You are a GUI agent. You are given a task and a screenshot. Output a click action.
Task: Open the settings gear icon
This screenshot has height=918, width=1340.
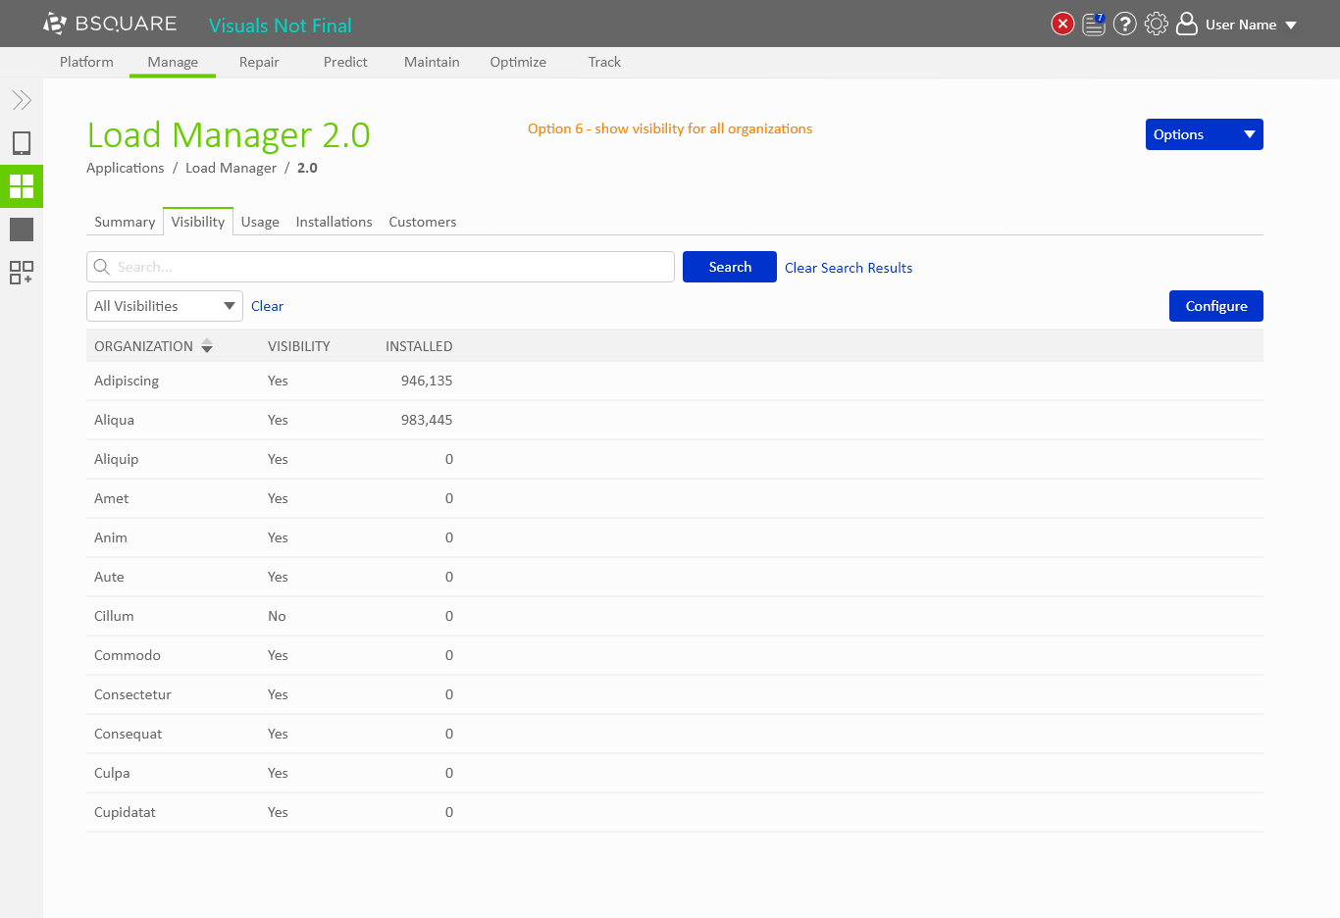[x=1157, y=25]
